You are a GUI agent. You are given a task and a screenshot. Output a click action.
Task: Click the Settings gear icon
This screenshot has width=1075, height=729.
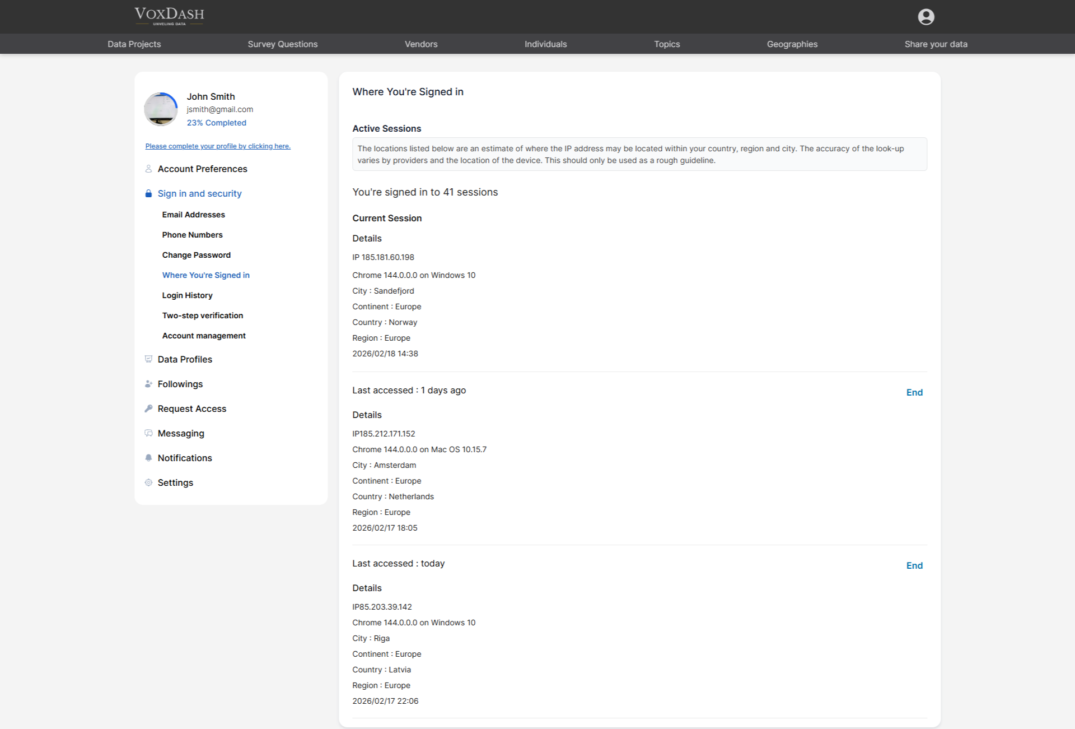[x=148, y=482]
